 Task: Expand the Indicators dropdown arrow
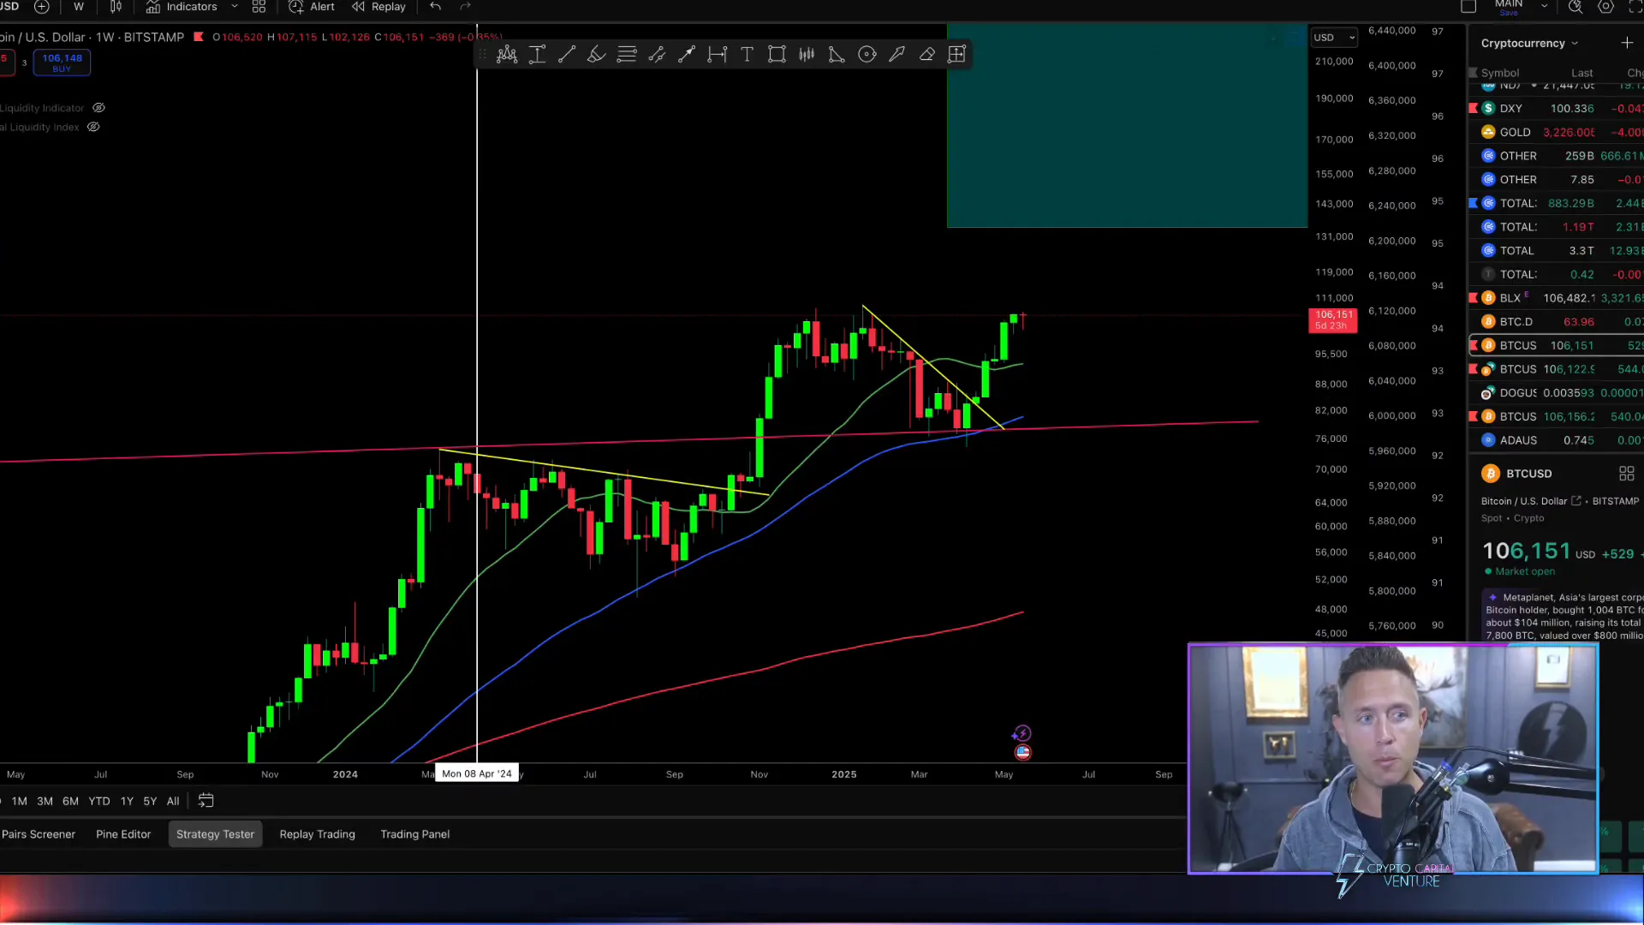click(x=235, y=7)
